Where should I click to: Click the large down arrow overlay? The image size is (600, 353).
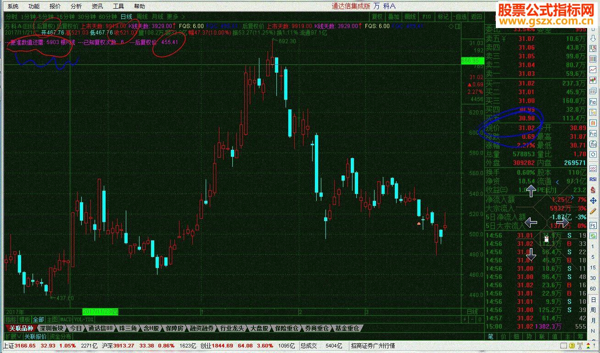coord(531,254)
